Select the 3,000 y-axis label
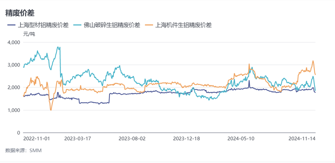The height and width of the screenshot is (163, 335). click(x=14, y=65)
